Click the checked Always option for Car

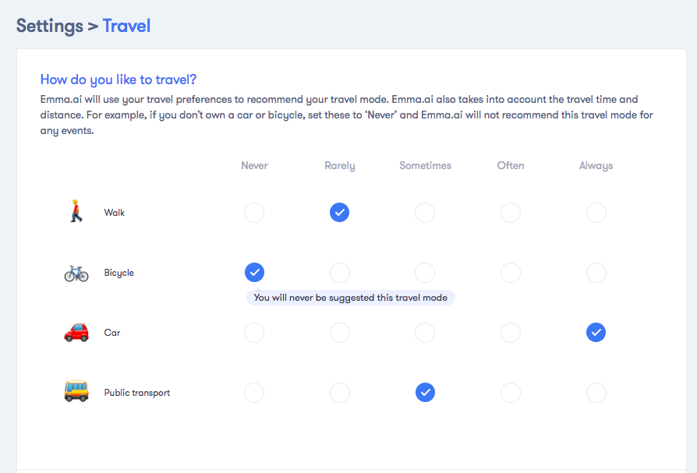pyautogui.click(x=596, y=332)
